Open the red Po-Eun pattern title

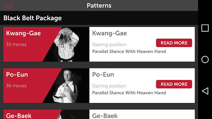[17, 74]
